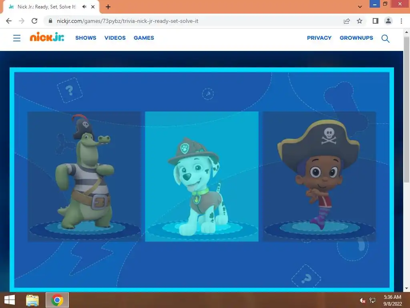This screenshot has width=410, height=308.
Task: Mute the tab via the speaker icon
Action: click(84, 7)
